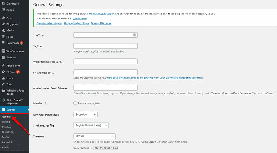Select General under Settings
277x153 pixels.
coord(6,117)
